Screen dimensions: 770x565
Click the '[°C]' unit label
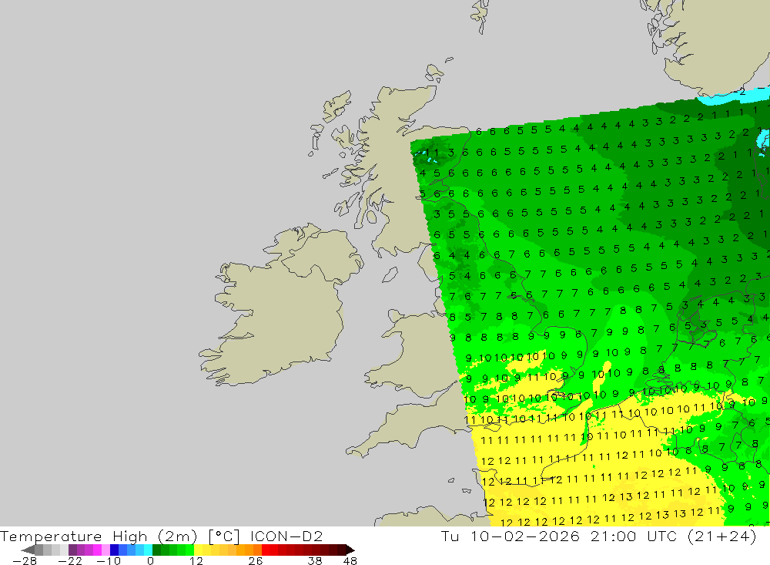click(x=224, y=536)
